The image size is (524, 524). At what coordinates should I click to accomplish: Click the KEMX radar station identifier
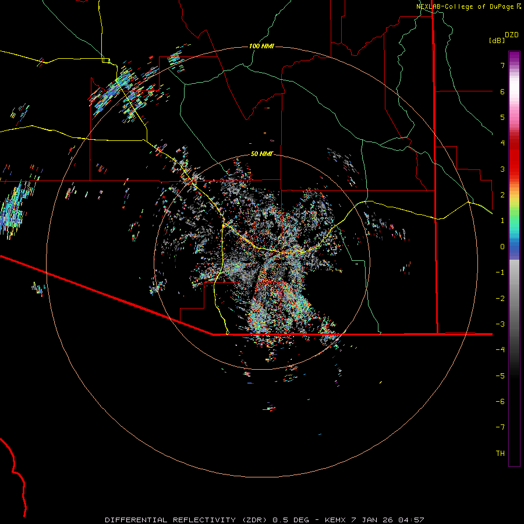pos(335,520)
